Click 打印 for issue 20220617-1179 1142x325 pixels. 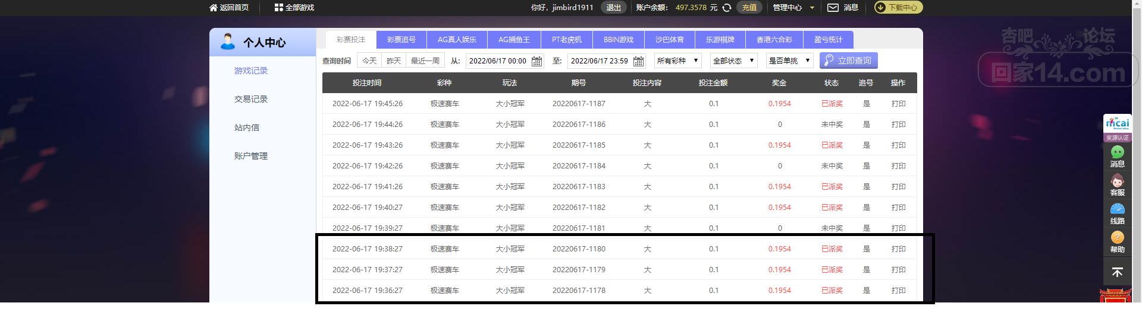pyautogui.click(x=899, y=270)
